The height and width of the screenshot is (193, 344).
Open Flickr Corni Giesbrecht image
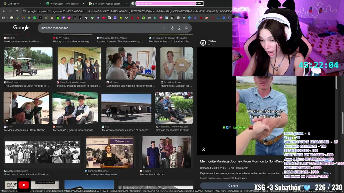point(26,108)
